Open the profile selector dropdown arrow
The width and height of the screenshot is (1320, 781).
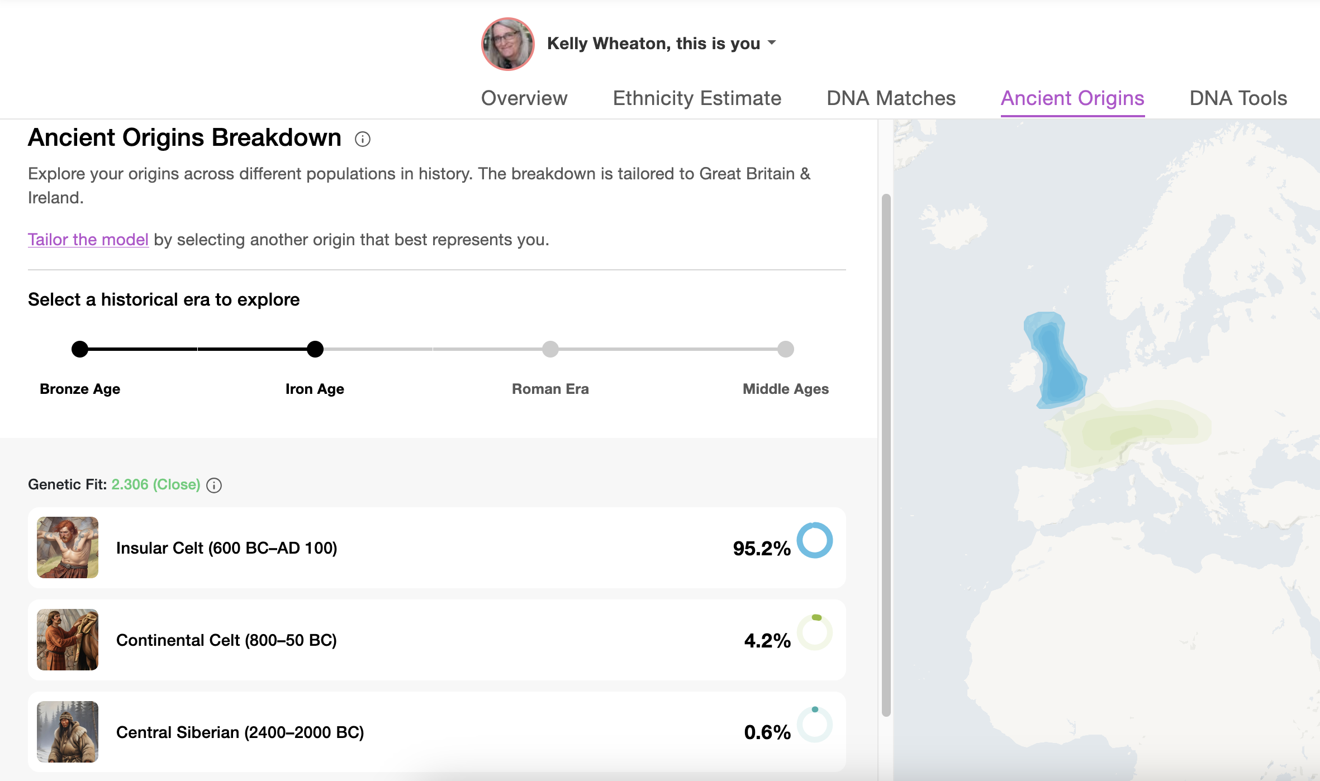point(772,42)
